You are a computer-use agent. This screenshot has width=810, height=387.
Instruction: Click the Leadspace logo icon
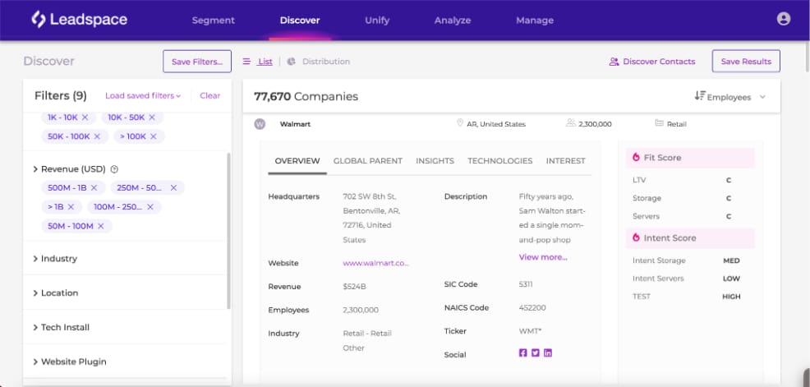pyautogui.click(x=39, y=20)
